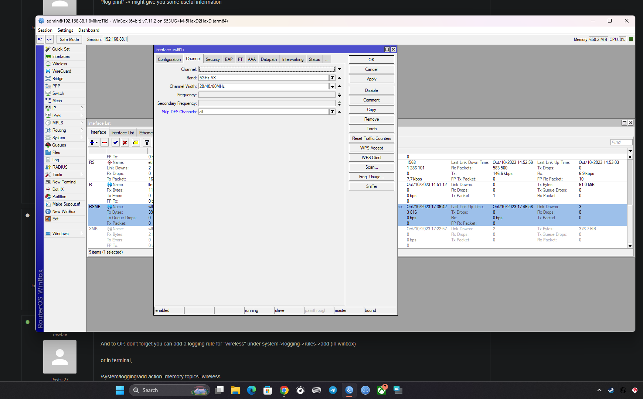This screenshot has width=643, height=399.
Task: Click the Reset Traffic Counters button
Action: coord(371,138)
